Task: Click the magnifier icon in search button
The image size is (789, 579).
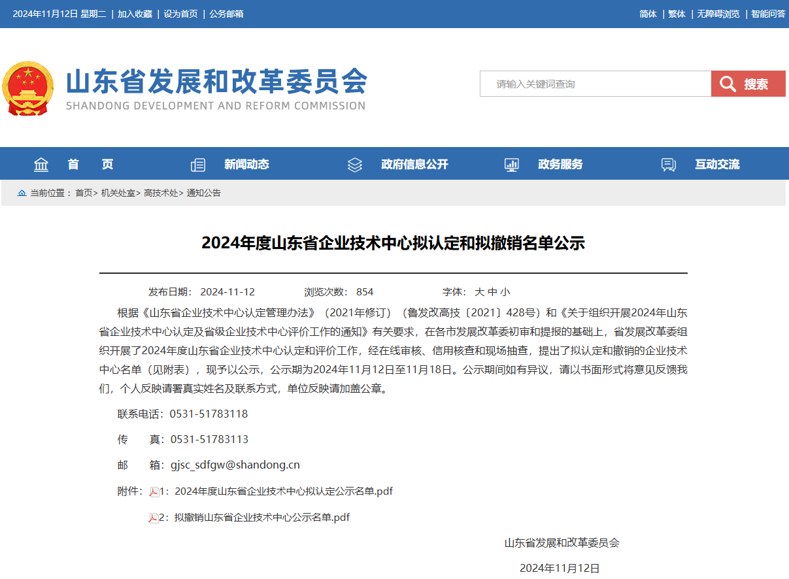Action: [x=728, y=84]
